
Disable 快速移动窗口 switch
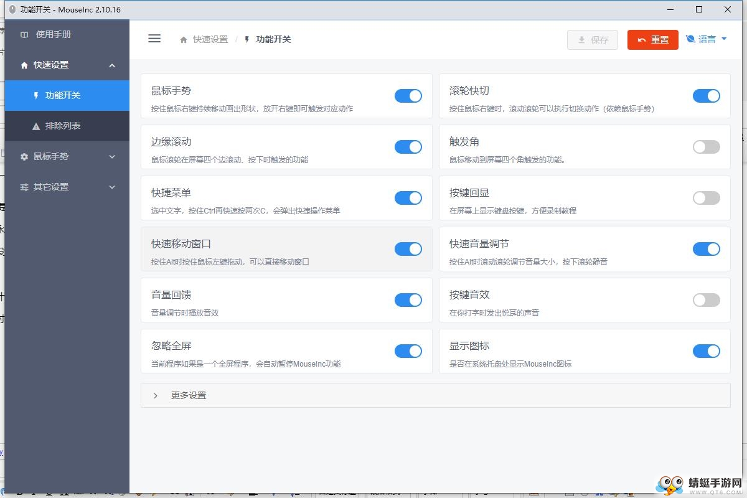click(x=408, y=249)
